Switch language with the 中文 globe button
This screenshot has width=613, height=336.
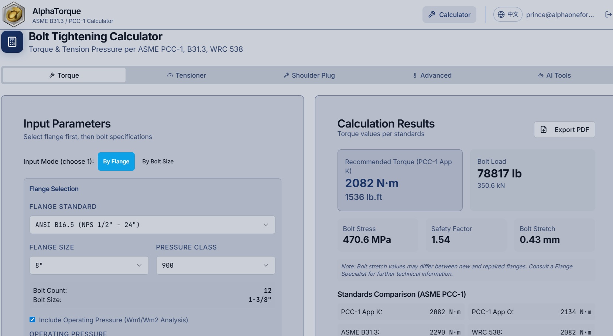tap(508, 14)
